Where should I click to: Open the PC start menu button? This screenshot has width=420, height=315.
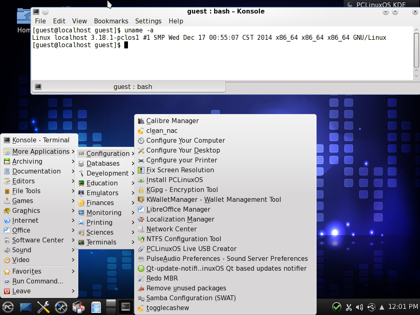[8, 307]
